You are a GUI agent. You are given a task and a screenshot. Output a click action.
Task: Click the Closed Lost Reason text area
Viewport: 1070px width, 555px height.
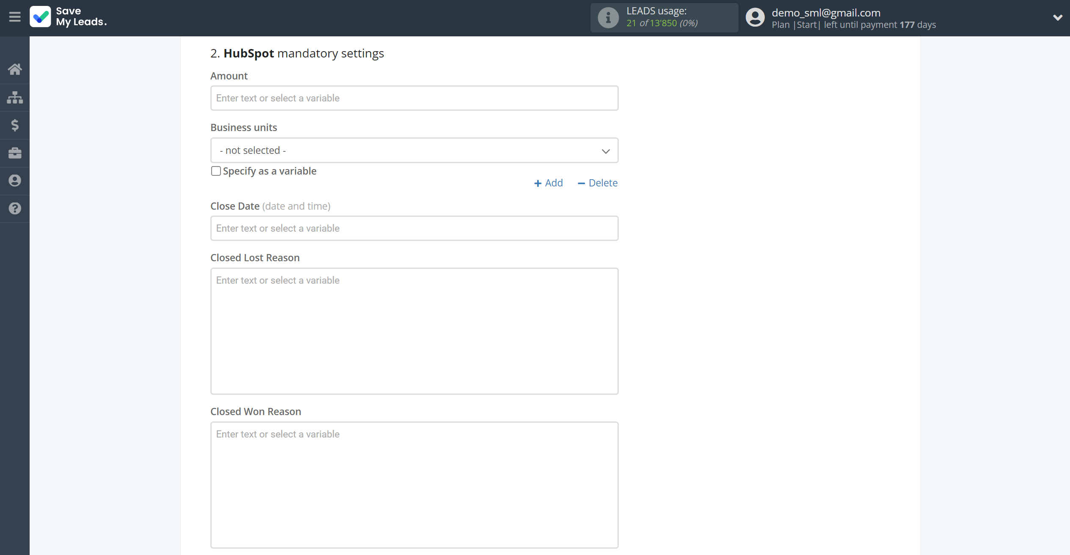414,331
